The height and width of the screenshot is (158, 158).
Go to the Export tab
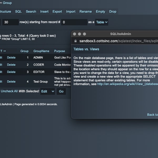coord(57,12)
